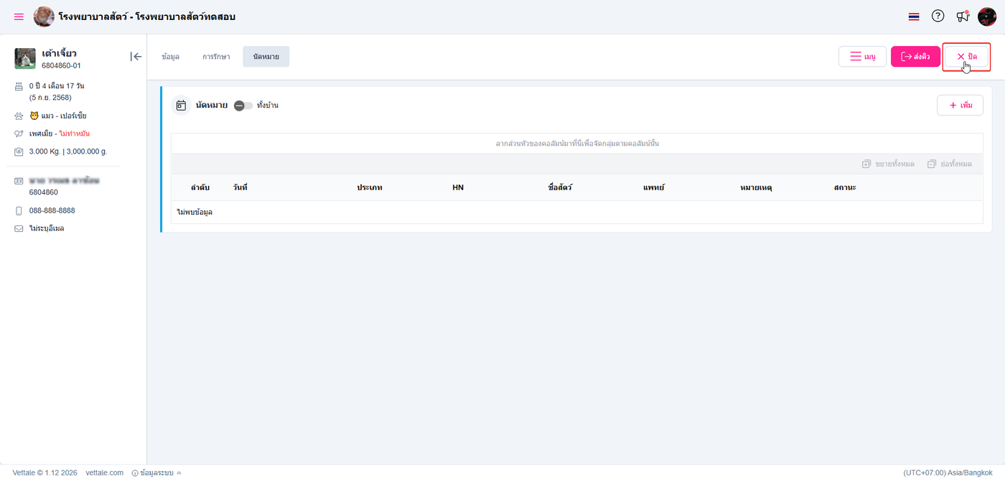Click the owner ID card icon
Image resolution: width=1005 pixels, height=481 pixels.
(19, 181)
